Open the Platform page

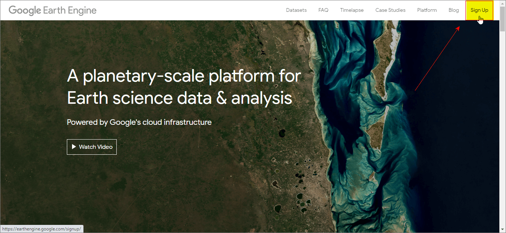coord(427,10)
